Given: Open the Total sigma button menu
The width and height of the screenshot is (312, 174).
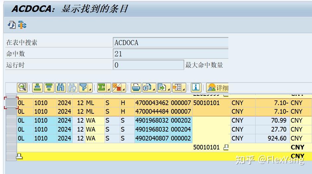Looking at the screenshot, I should point(104,87).
